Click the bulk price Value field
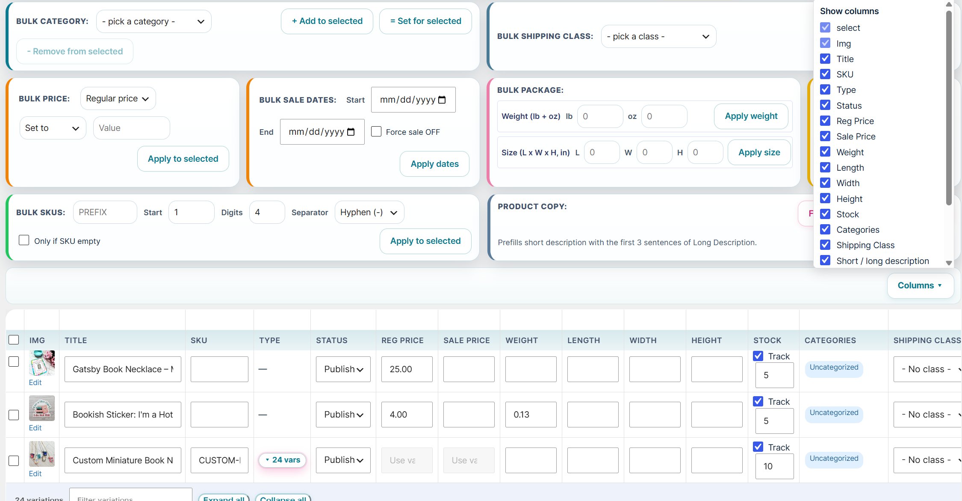Viewport: 962px width, 501px height. (132, 128)
